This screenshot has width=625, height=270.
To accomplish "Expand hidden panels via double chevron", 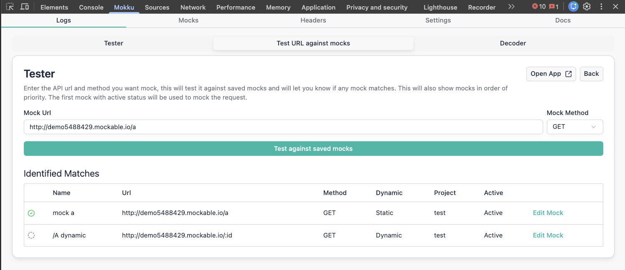I will pyautogui.click(x=511, y=6).
